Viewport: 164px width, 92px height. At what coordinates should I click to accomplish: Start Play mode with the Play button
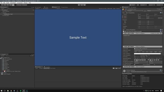(x=79, y=5)
